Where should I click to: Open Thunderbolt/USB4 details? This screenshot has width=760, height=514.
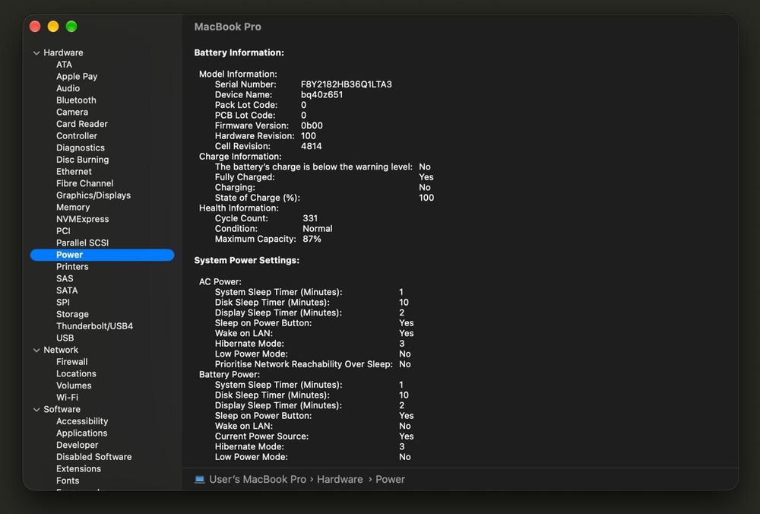point(94,326)
